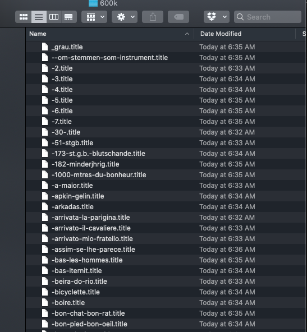307x332 pixels.
Task: Open the Dropbox toolbar dropdown
Action: [216, 17]
